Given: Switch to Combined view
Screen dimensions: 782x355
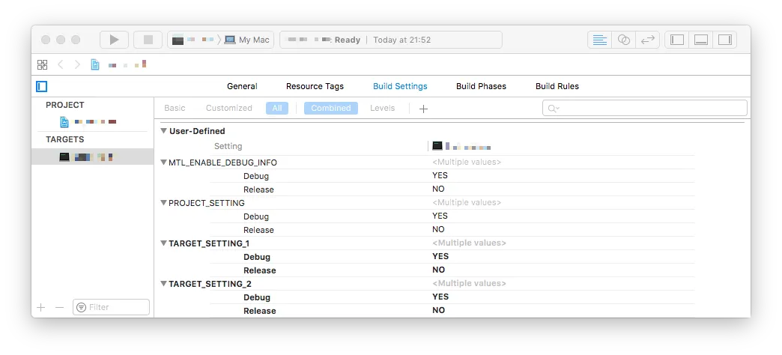Looking at the screenshot, I should coord(331,108).
